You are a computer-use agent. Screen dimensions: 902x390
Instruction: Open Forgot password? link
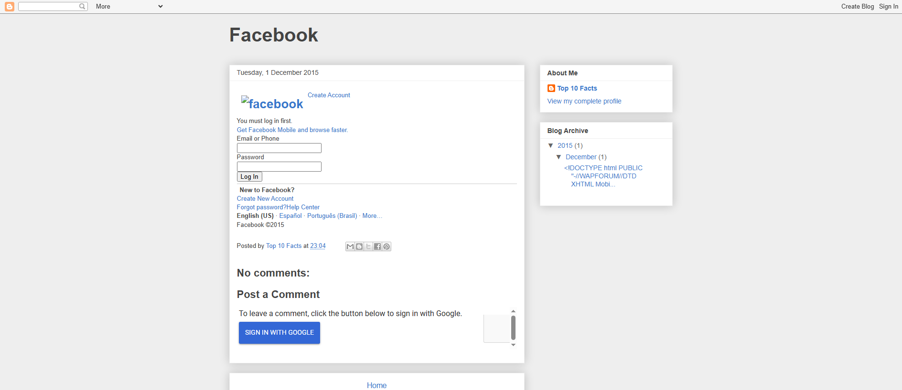click(262, 207)
